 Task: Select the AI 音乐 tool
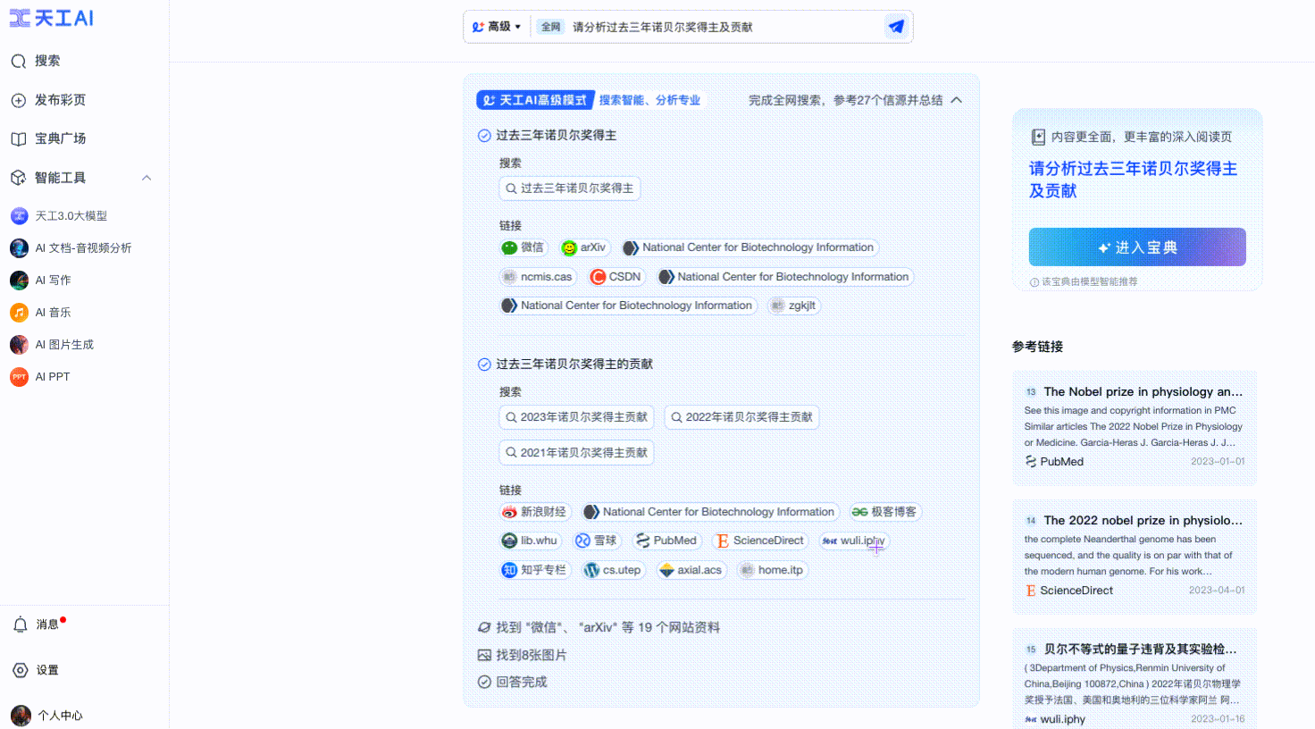click(54, 312)
